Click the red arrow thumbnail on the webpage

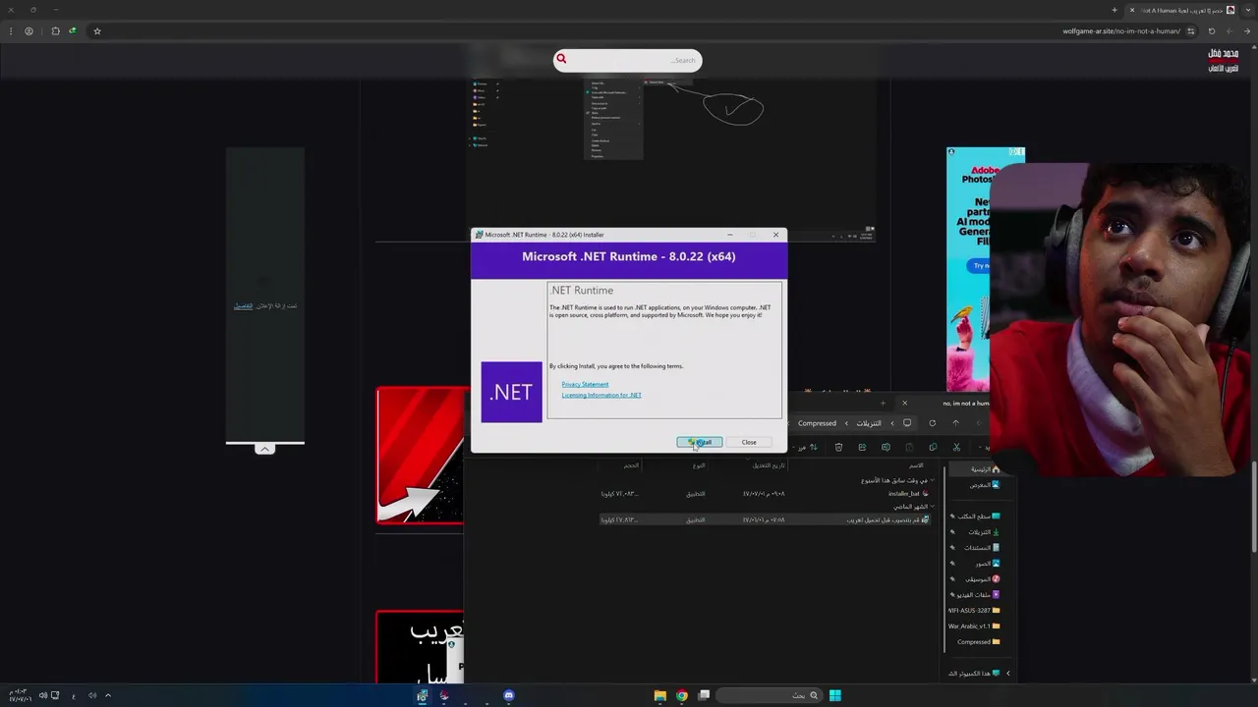(420, 456)
